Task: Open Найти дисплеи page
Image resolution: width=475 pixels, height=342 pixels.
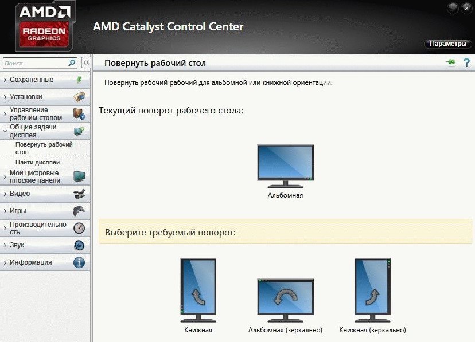Action: 37,163
